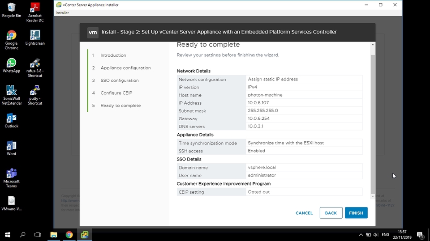Viewport: 430px width, 241px height.
Task: Open volume control tray icon
Action: tap(376, 235)
